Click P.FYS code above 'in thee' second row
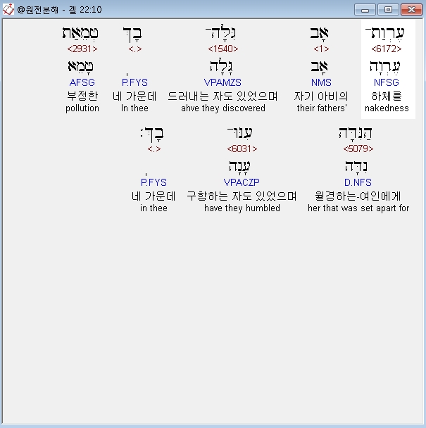This screenshot has width=426, height=428. click(x=154, y=182)
